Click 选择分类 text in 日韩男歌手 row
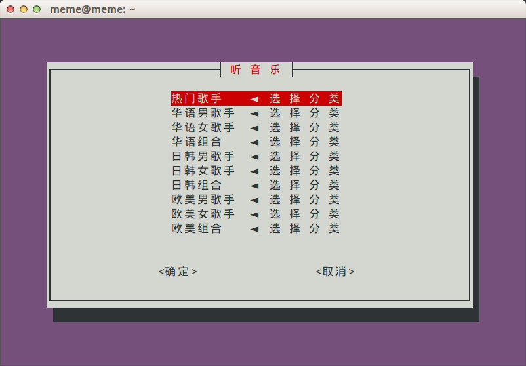526x366 pixels. pyautogui.click(x=304, y=156)
